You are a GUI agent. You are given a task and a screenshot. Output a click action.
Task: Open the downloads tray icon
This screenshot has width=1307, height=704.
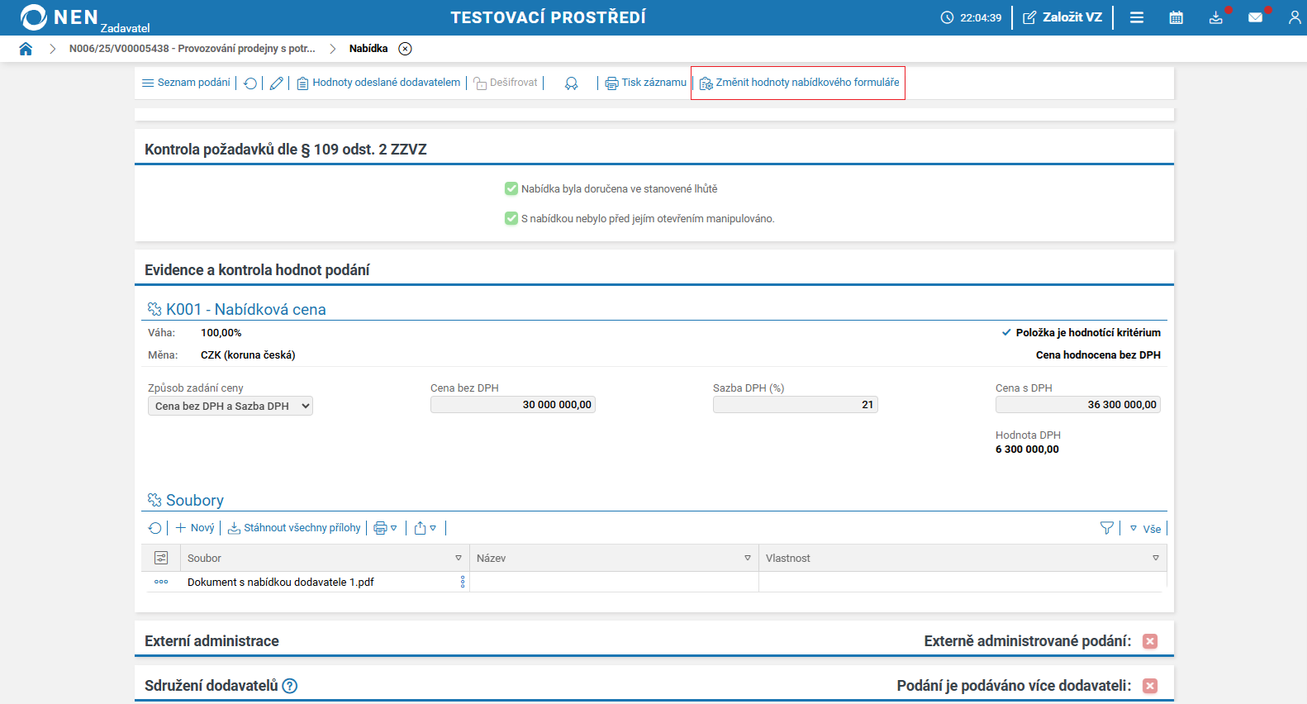click(x=1215, y=17)
